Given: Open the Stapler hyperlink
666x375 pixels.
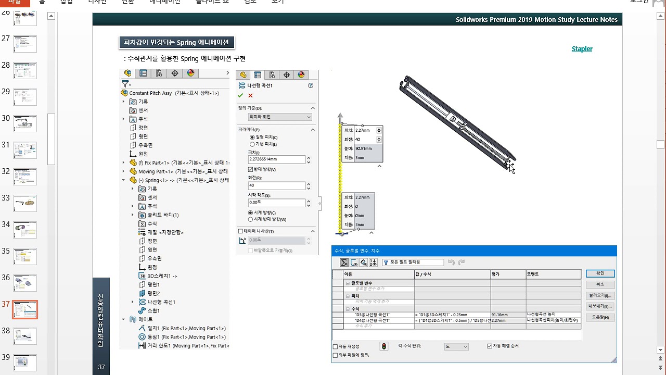Looking at the screenshot, I should click(582, 49).
